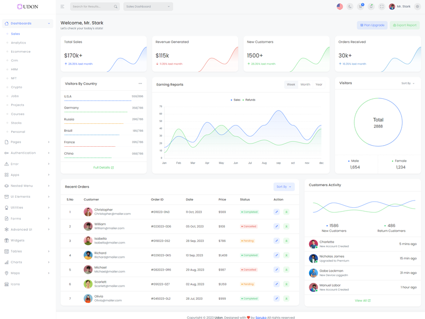Open Full Details link under country list
The image size is (425, 319).
click(x=104, y=167)
